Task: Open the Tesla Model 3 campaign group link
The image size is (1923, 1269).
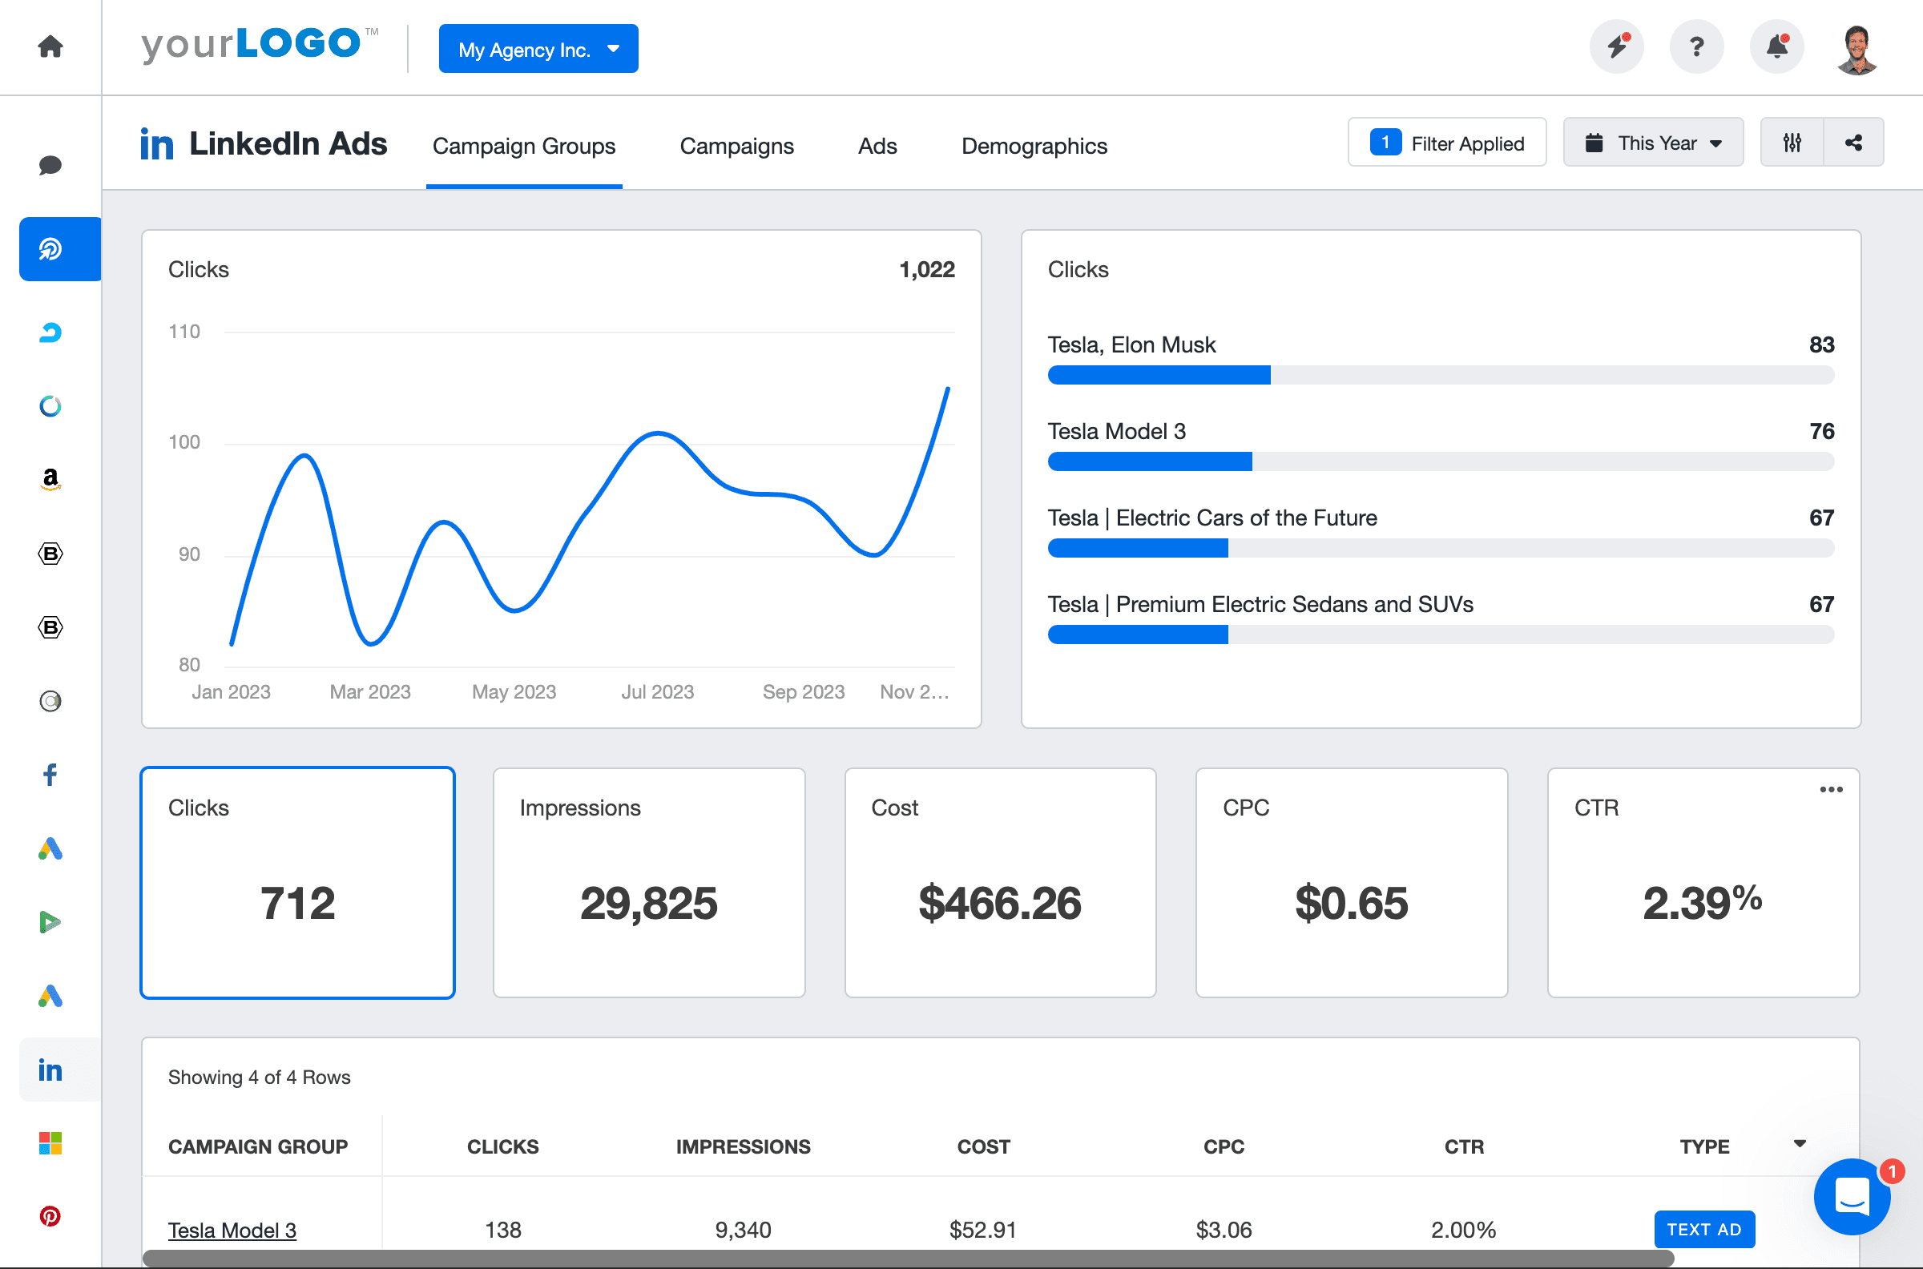Action: pyautogui.click(x=232, y=1229)
